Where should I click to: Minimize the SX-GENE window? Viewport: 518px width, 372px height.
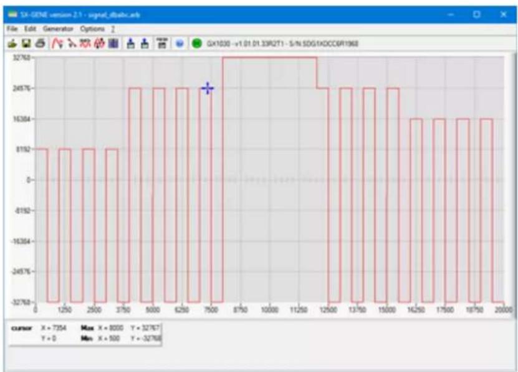click(451, 14)
